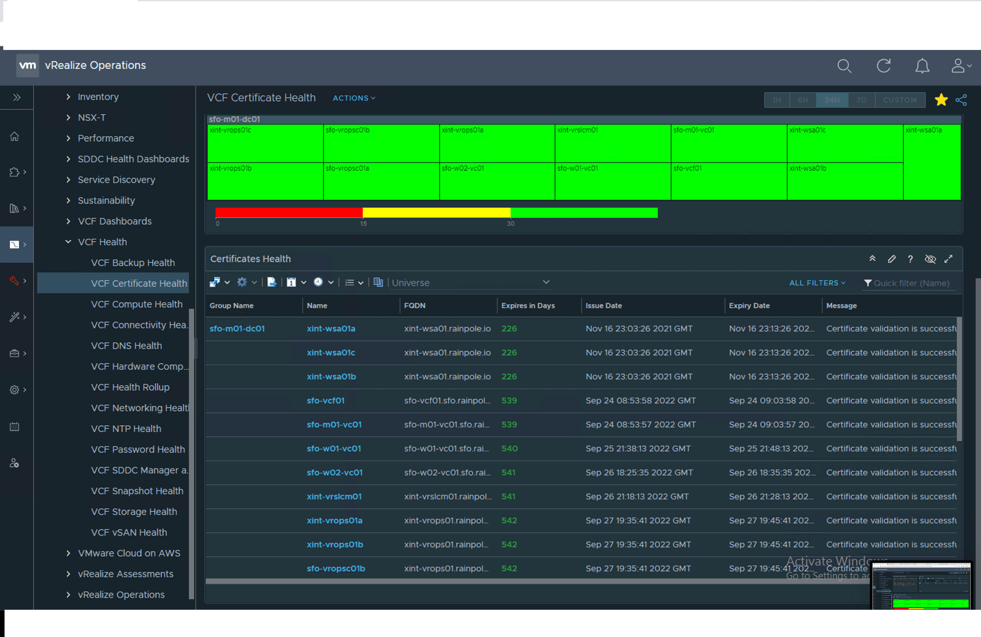Edit the Certificates Health widget with pencil icon

pyautogui.click(x=891, y=259)
